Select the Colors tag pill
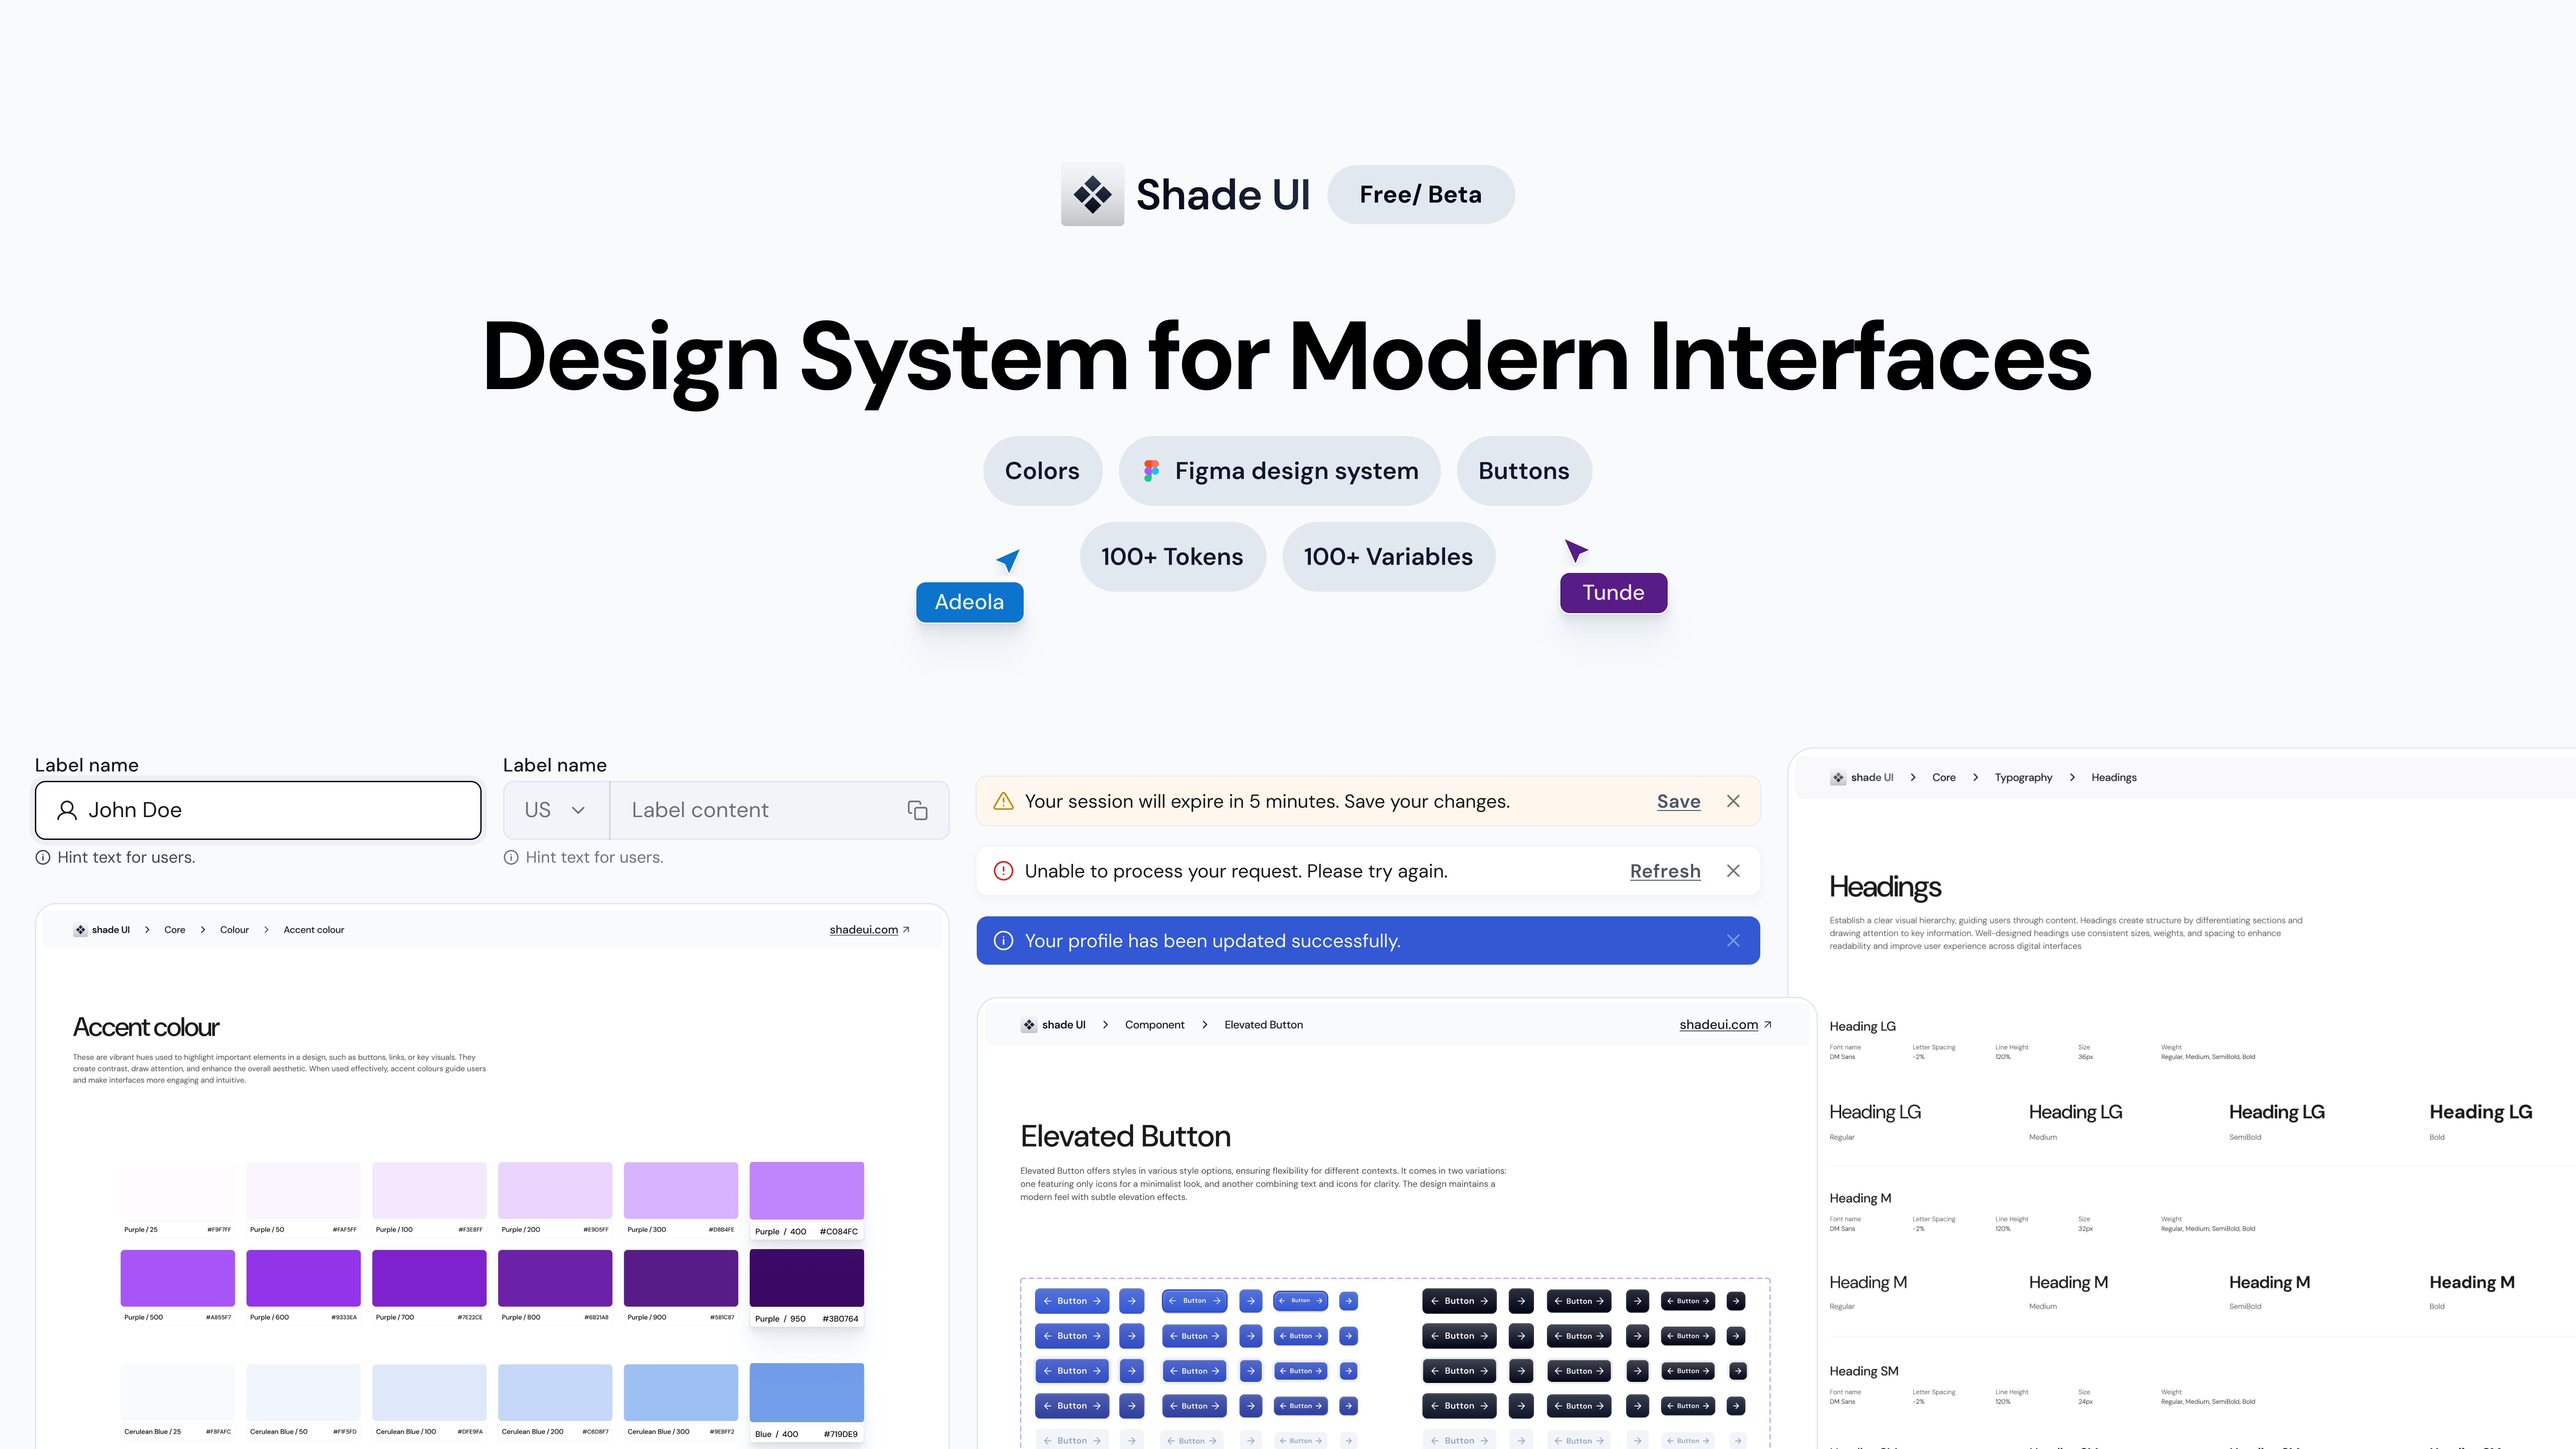Viewport: 2576px width, 1449px height. [x=1042, y=471]
